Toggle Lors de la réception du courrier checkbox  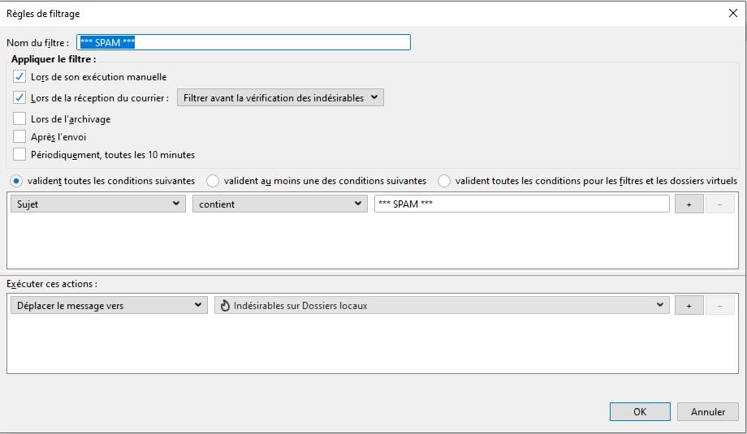pyautogui.click(x=19, y=98)
